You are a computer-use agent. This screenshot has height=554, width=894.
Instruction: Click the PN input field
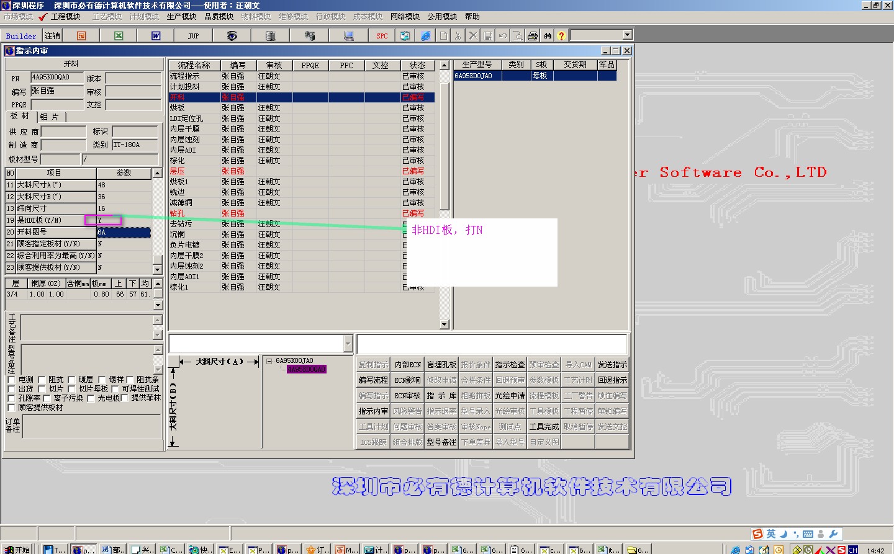pos(58,78)
